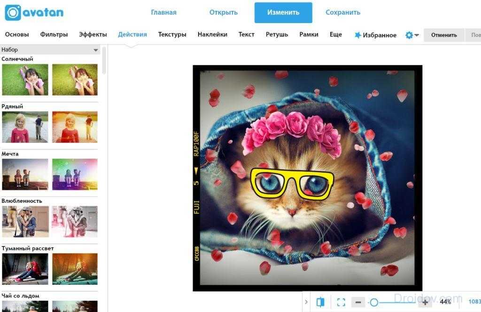
Task: Open the settings gear menu
Action: 409,35
